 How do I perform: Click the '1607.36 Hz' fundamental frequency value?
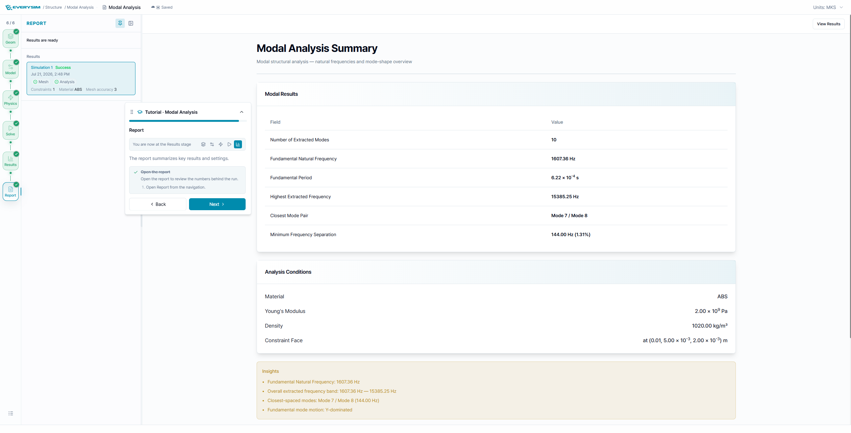tap(563, 159)
